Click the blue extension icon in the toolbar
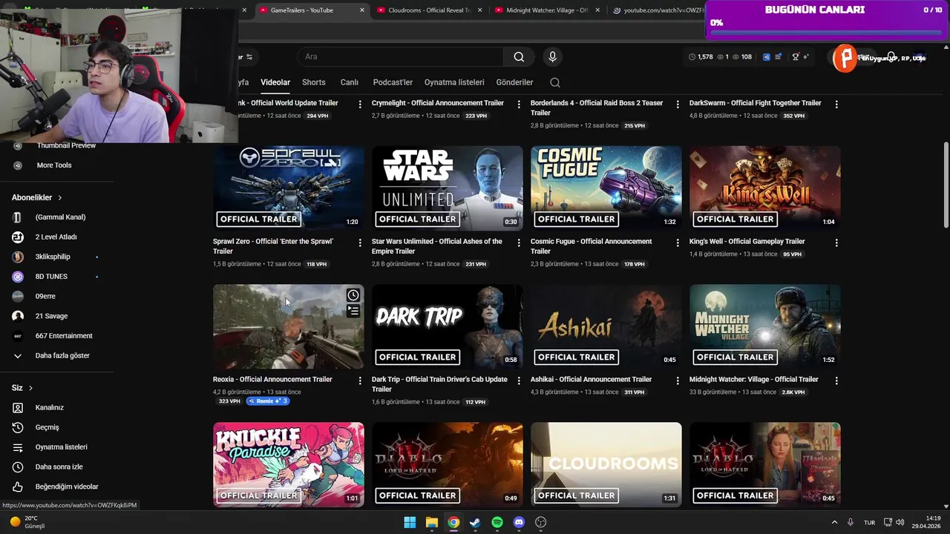Screen dimensions: 950x534 tap(767, 57)
